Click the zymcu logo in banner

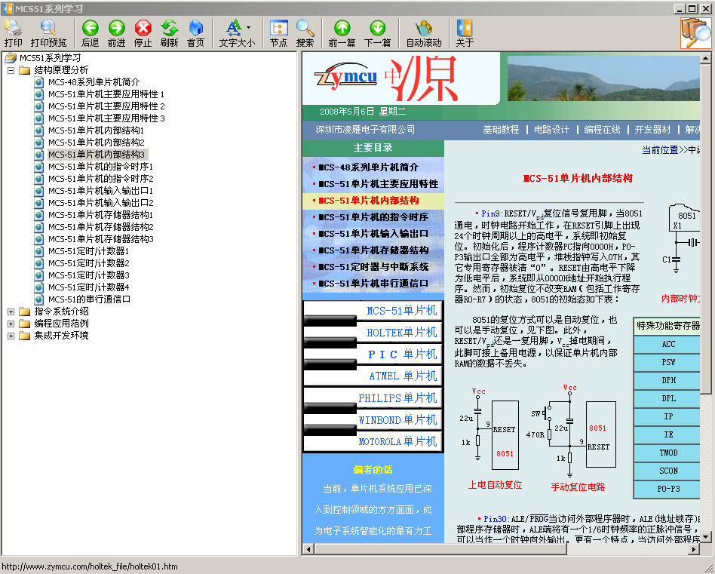click(x=345, y=77)
